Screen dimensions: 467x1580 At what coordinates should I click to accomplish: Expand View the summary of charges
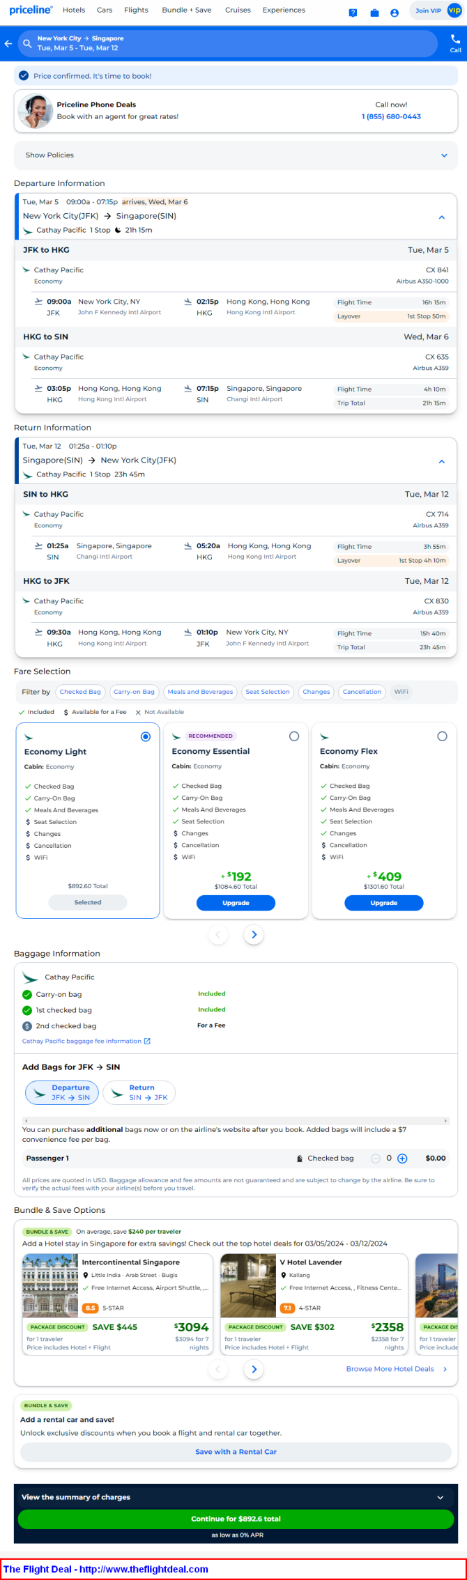coord(236,1497)
